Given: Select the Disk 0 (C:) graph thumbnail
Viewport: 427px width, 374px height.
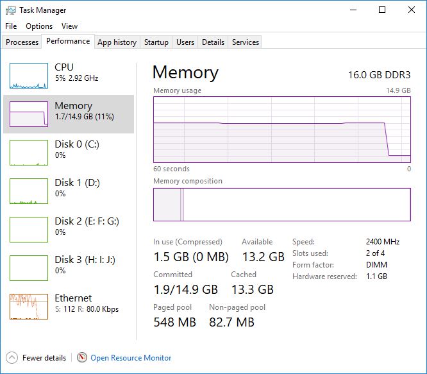Looking at the screenshot, I should pos(29,153).
